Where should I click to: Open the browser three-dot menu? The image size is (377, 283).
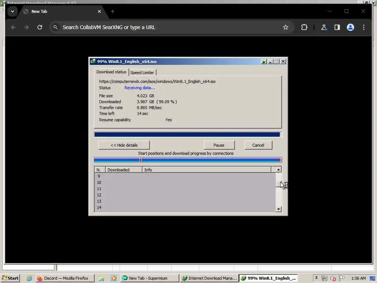363,27
